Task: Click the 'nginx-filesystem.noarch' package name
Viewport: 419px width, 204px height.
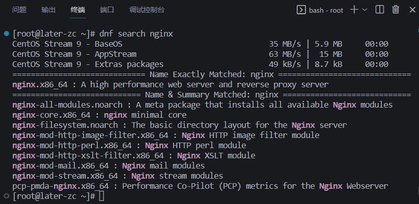Action: click(65, 125)
